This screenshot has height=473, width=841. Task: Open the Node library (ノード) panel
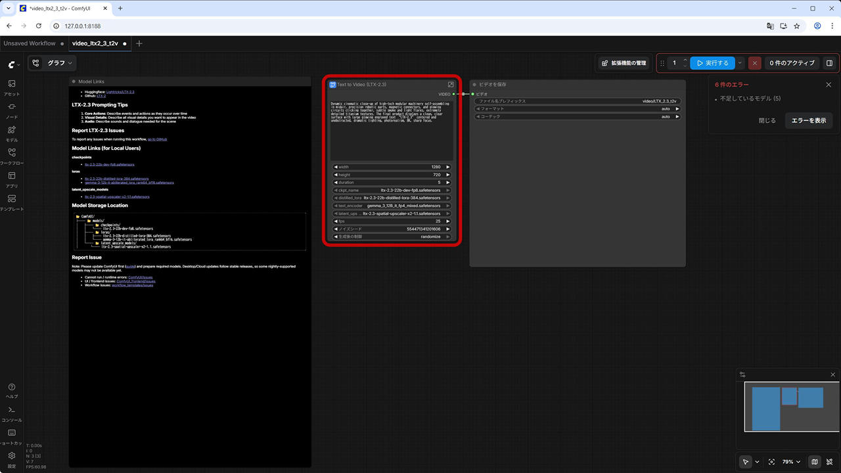coord(12,110)
